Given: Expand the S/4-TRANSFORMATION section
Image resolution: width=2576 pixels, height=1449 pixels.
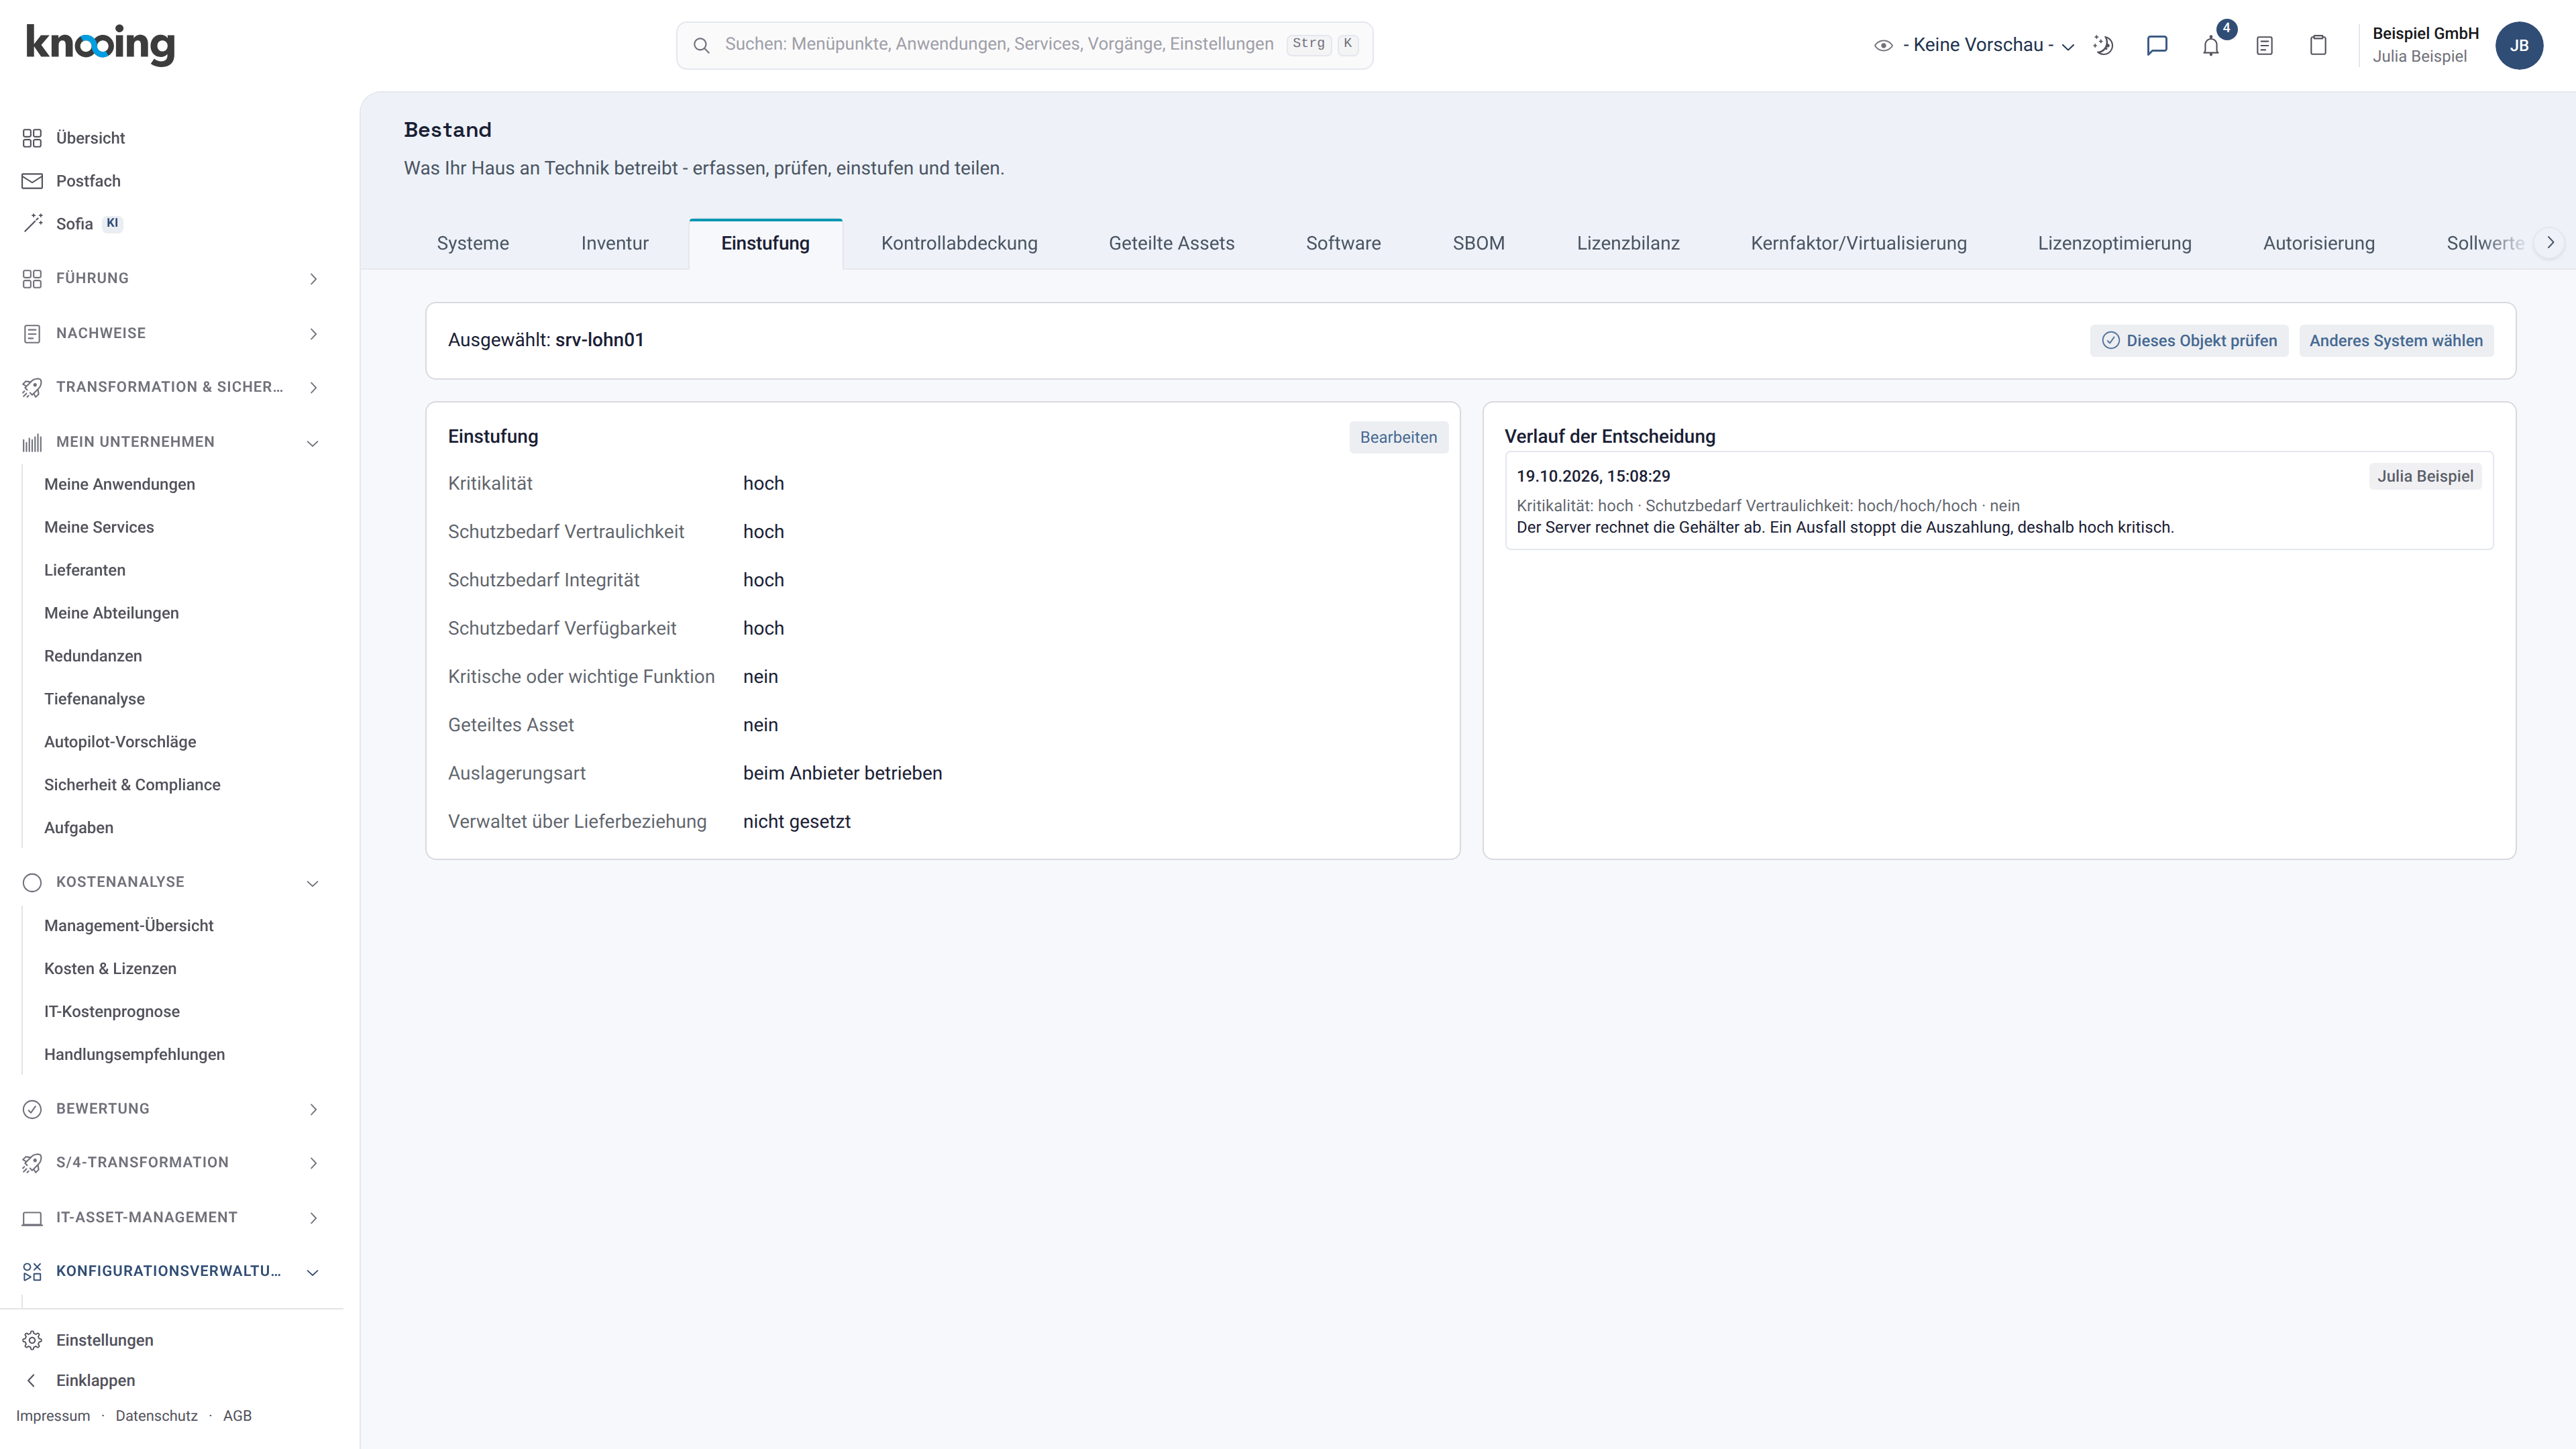Looking at the screenshot, I should 172,1162.
